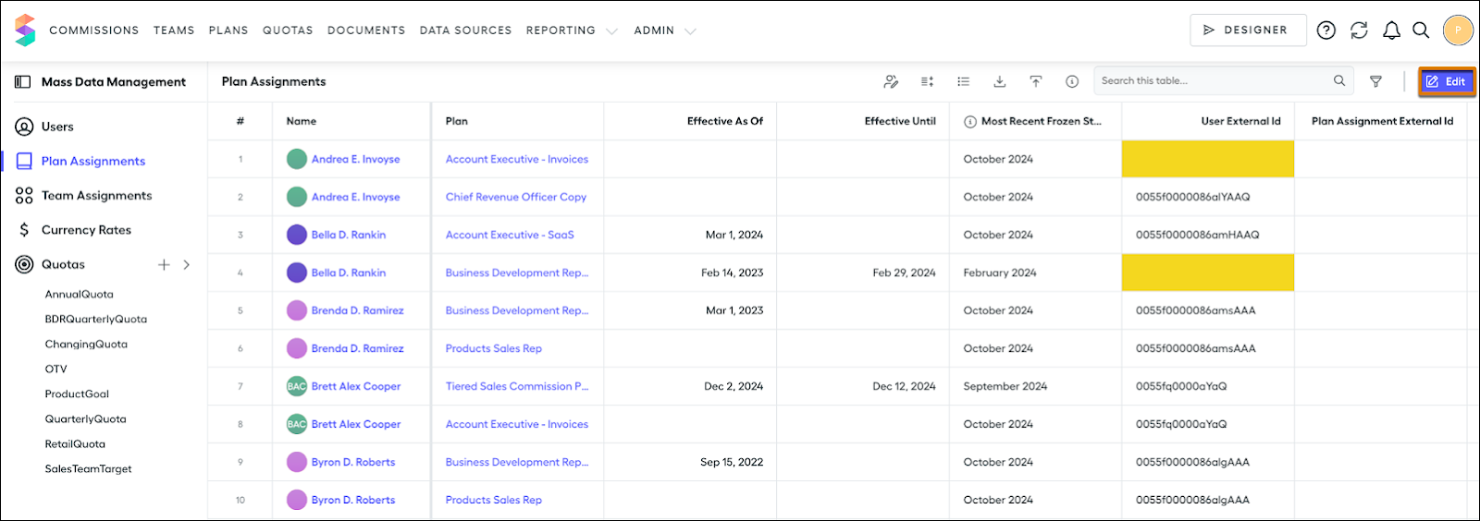Click Brett Alex Cooper avatar in row 7
Image resolution: width=1480 pixels, height=521 pixels.
[296, 386]
